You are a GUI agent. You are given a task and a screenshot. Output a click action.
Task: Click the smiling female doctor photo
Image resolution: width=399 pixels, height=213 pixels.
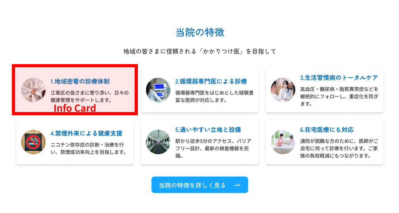283,90
